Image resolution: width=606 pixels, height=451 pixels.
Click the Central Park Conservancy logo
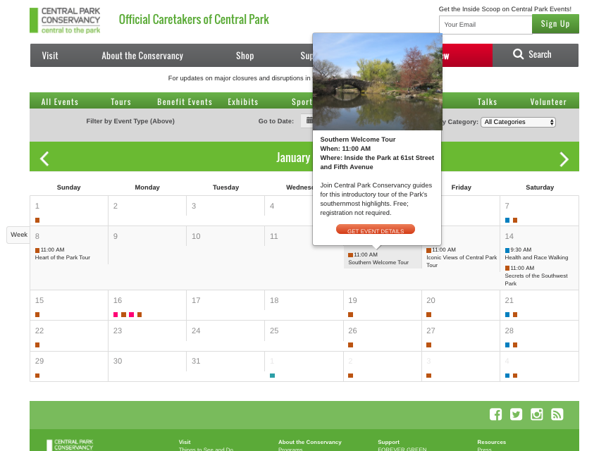(66, 20)
